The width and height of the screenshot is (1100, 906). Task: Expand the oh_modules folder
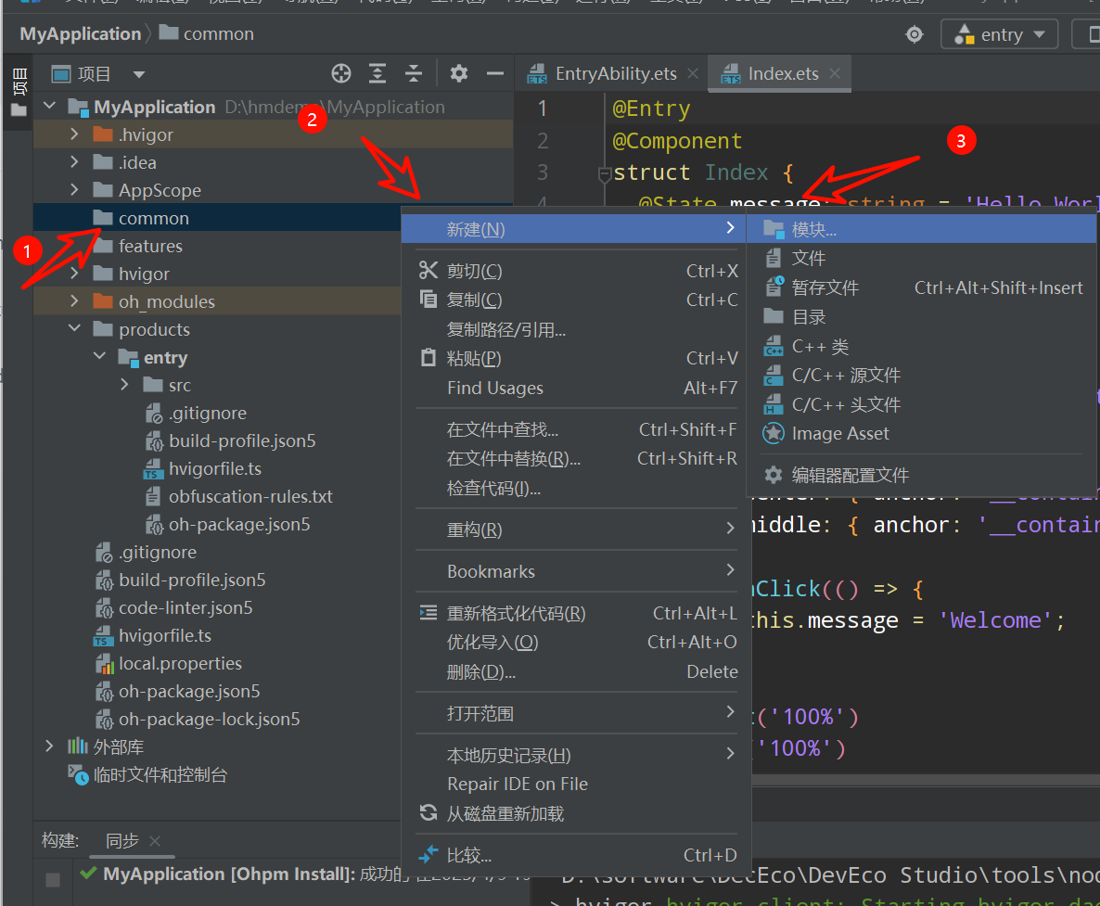pos(74,300)
